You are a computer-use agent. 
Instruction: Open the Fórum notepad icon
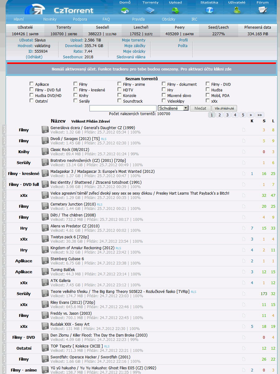263,10
